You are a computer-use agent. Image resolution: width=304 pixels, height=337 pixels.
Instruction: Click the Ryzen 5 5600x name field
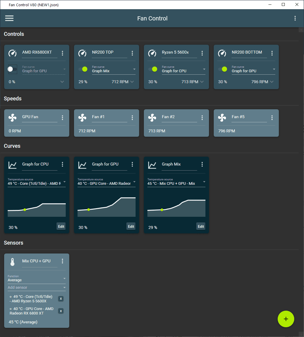click(179, 53)
